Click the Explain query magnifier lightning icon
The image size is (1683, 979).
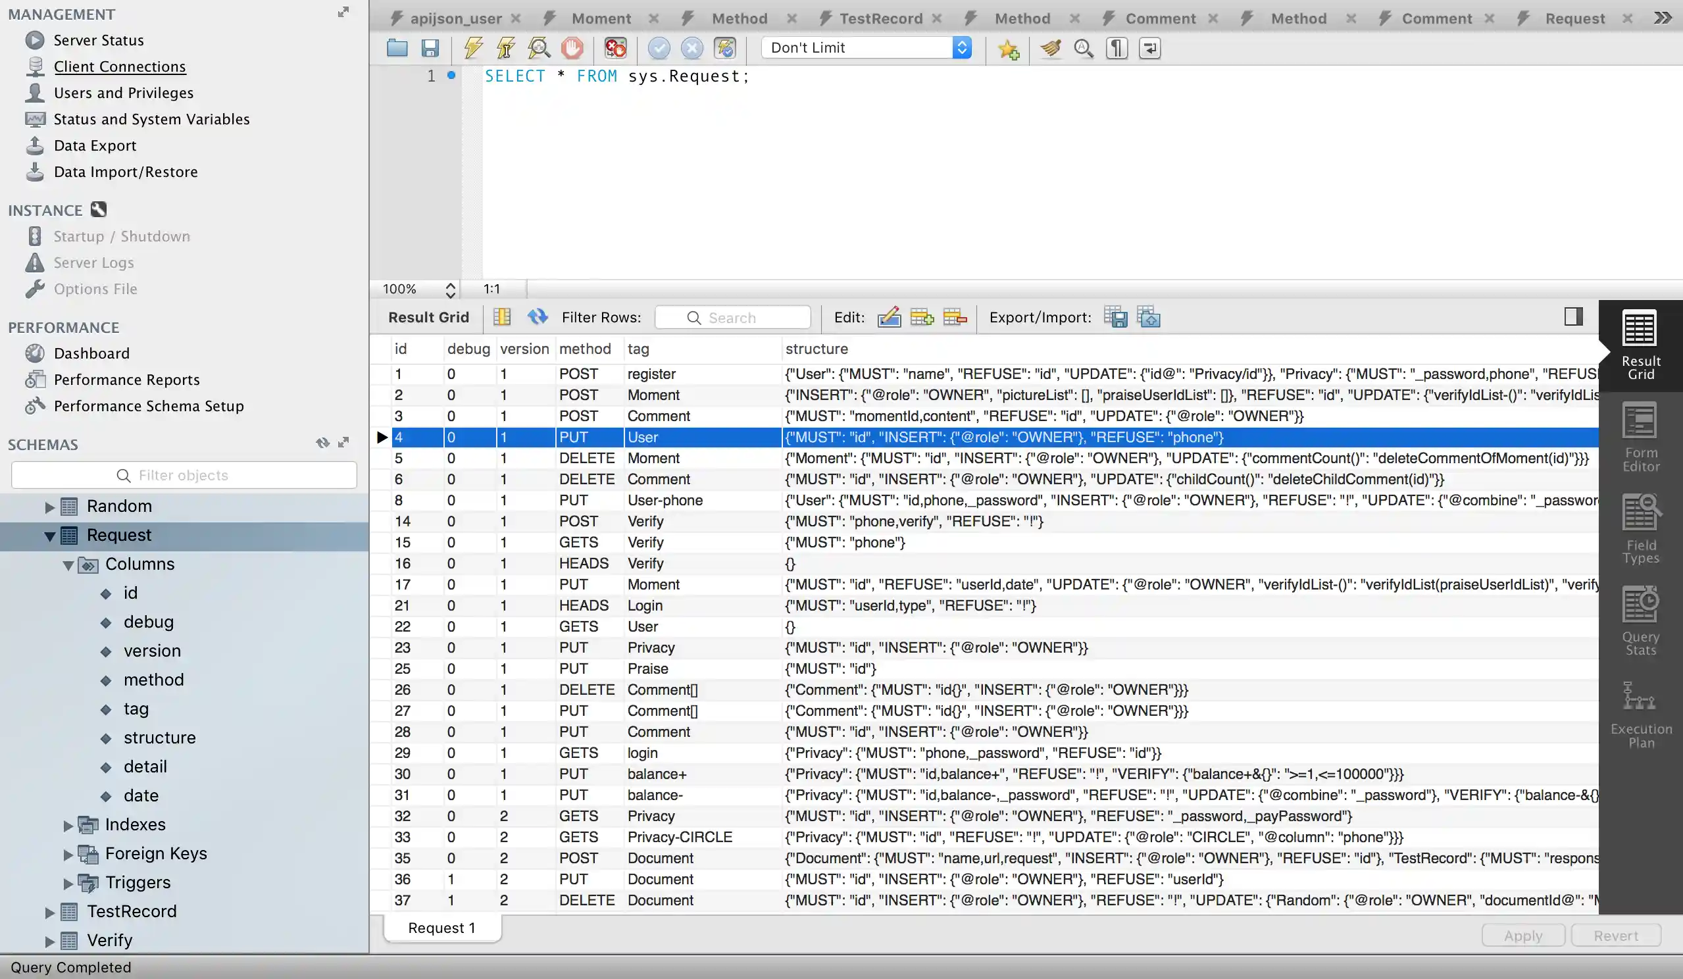[x=538, y=48]
